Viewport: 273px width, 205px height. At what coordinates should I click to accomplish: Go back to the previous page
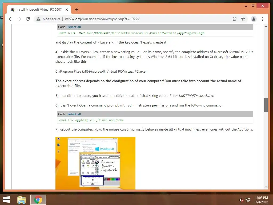(x=11, y=19)
